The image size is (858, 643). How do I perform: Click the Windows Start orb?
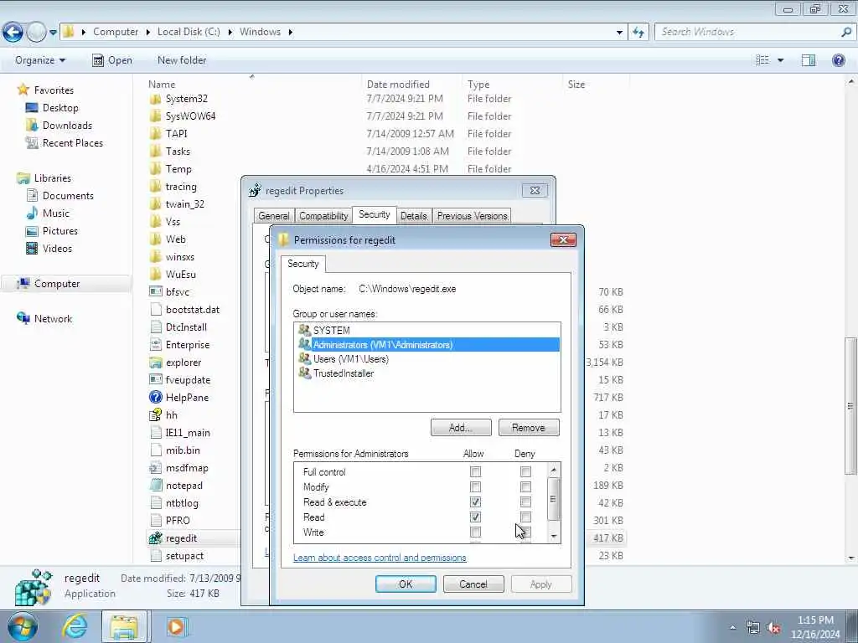[x=22, y=626]
